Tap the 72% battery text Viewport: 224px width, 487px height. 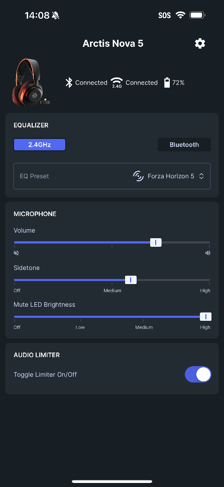click(178, 83)
